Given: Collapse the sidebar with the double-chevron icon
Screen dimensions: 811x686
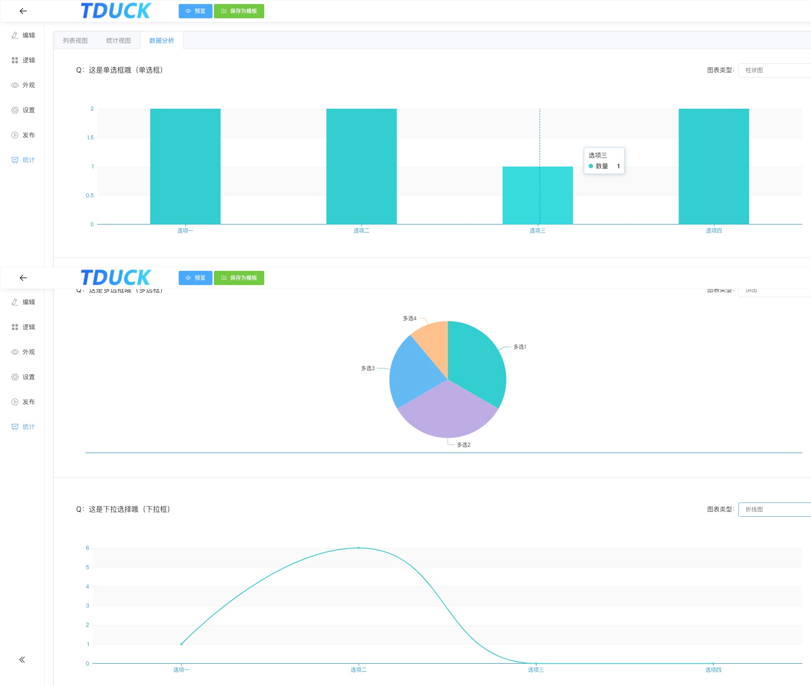Looking at the screenshot, I should 22,660.
